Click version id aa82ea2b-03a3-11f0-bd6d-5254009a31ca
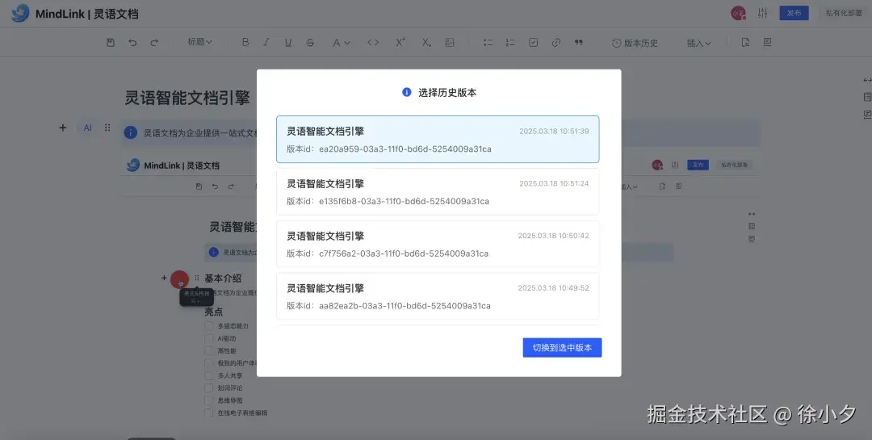872x440 pixels. pyautogui.click(x=405, y=306)
